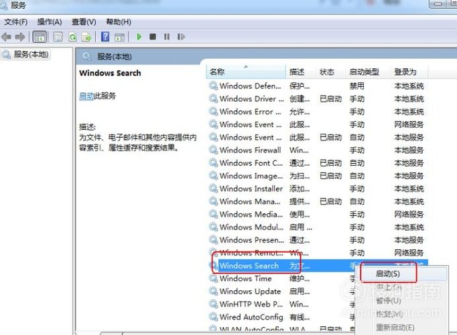Toggle the show/hide console tree icon

coord(40,37)
